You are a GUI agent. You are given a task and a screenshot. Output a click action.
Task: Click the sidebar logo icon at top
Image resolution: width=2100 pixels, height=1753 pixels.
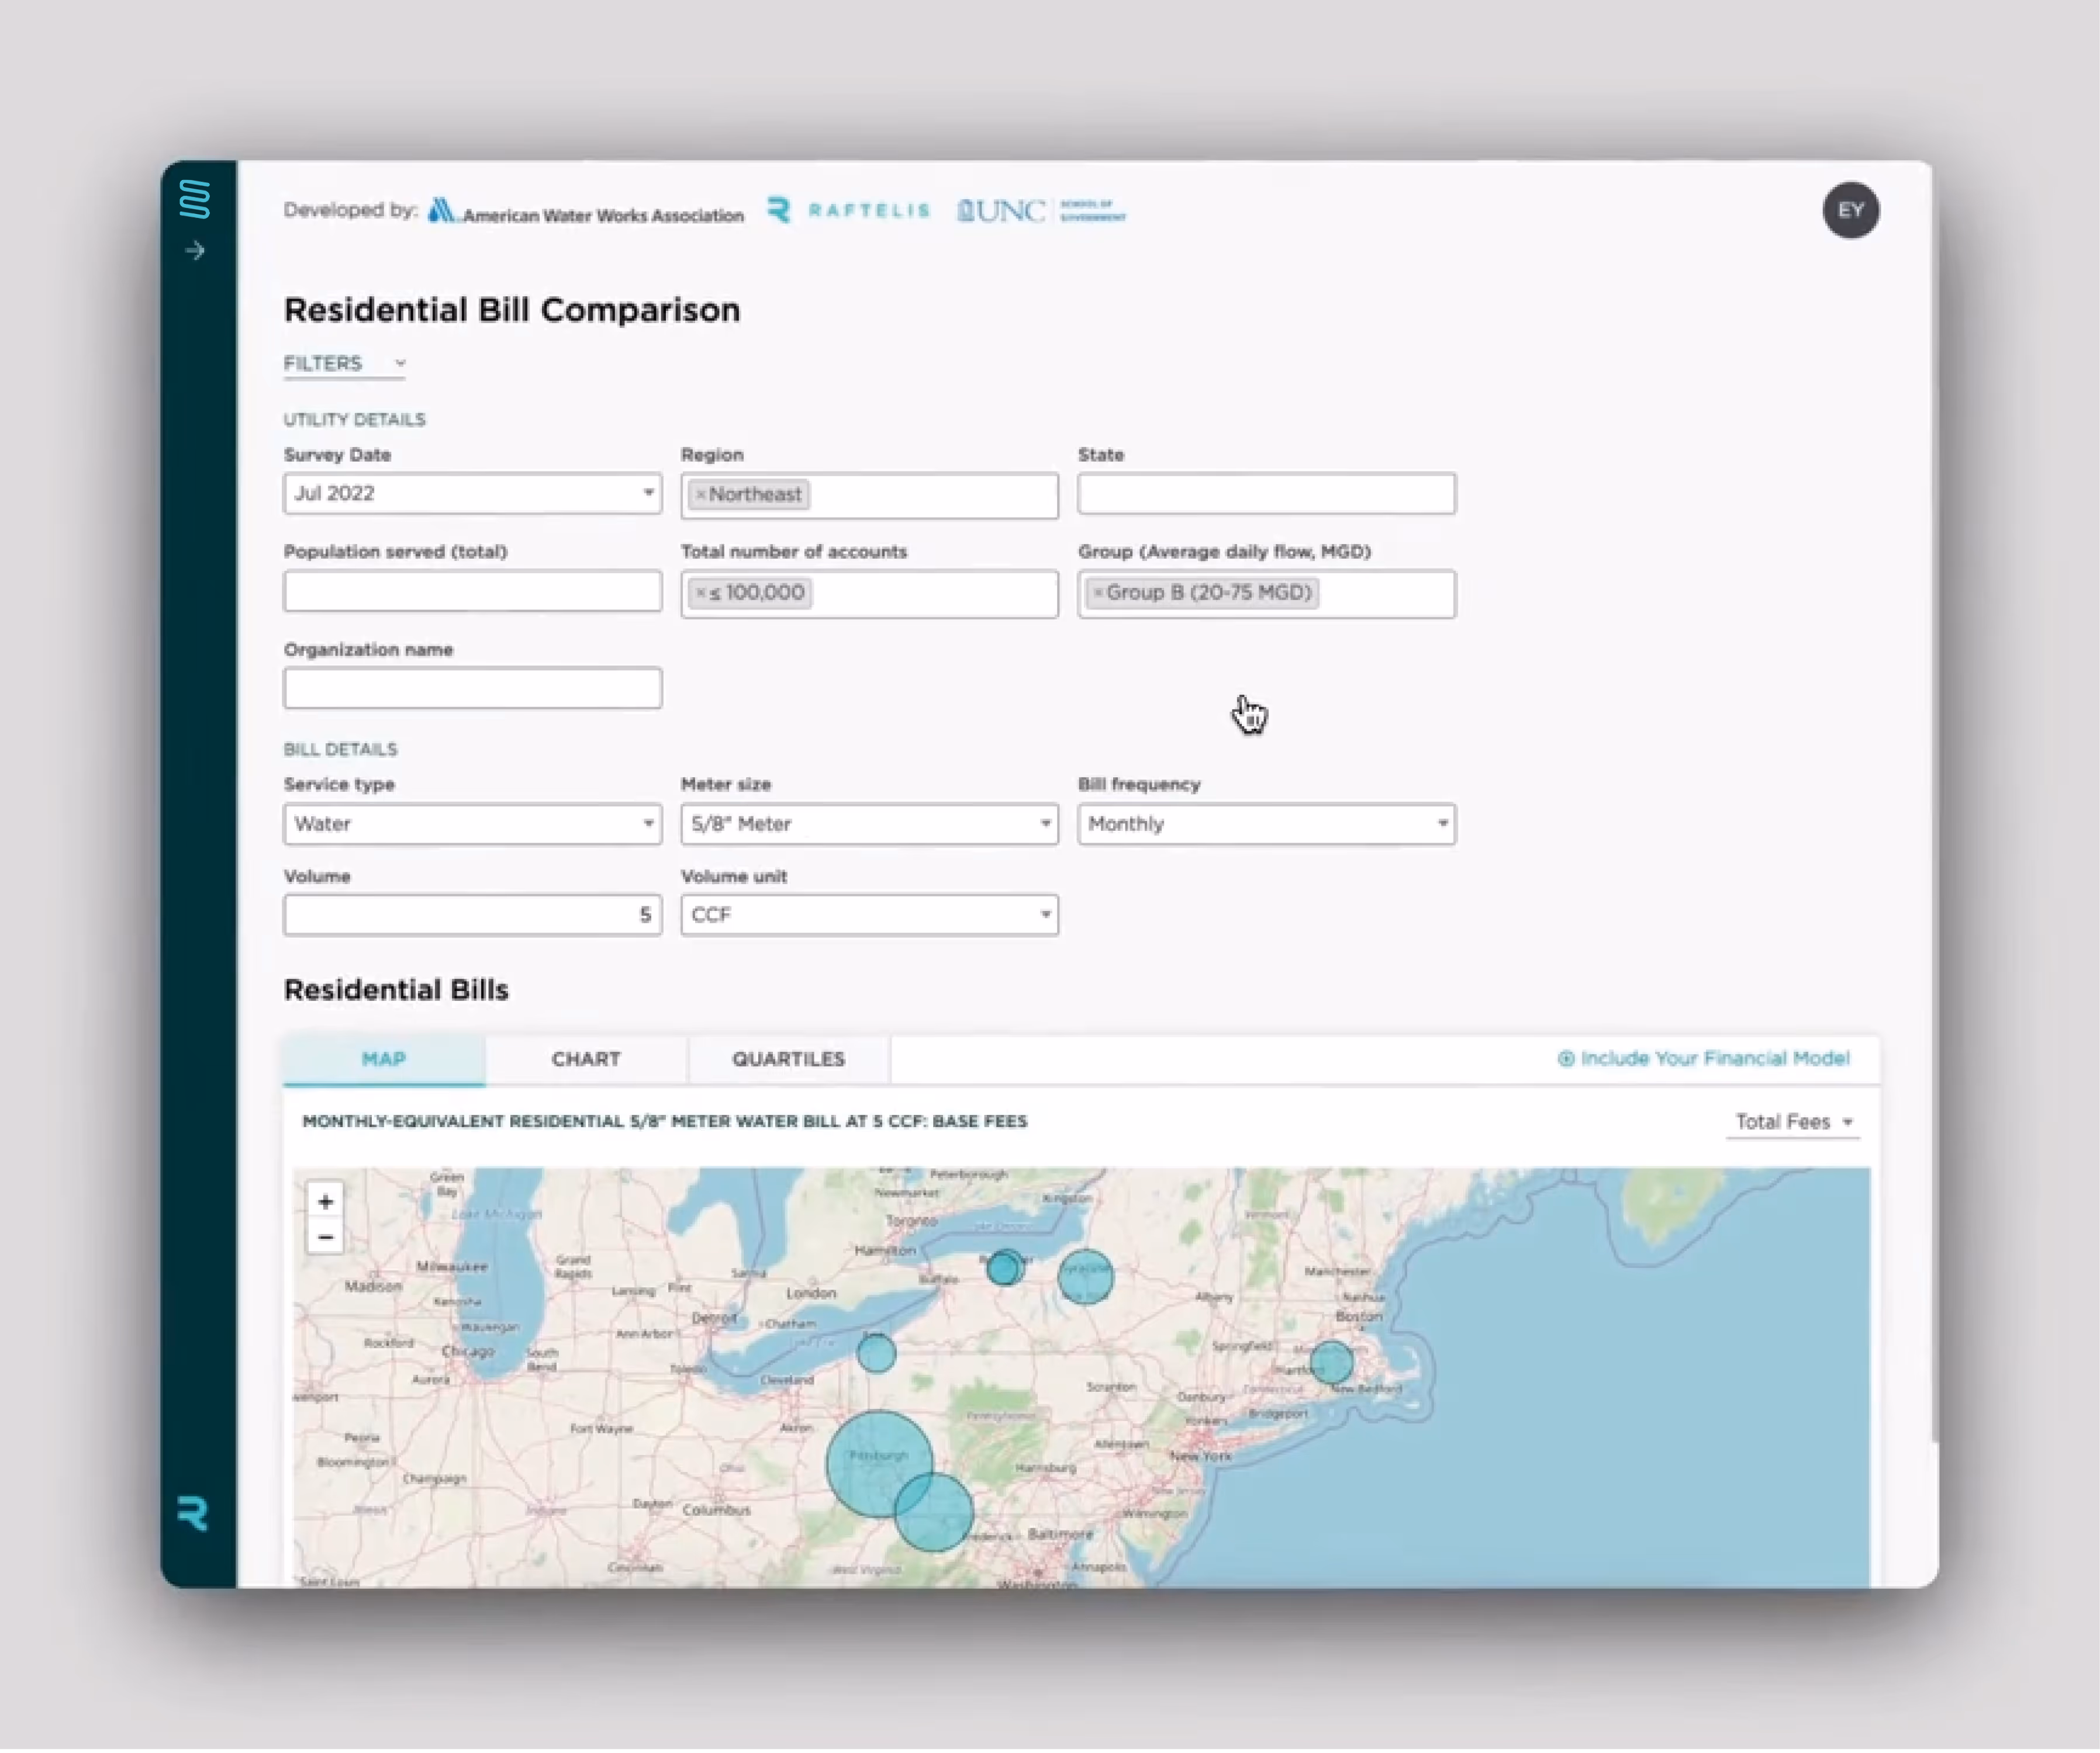195,199
